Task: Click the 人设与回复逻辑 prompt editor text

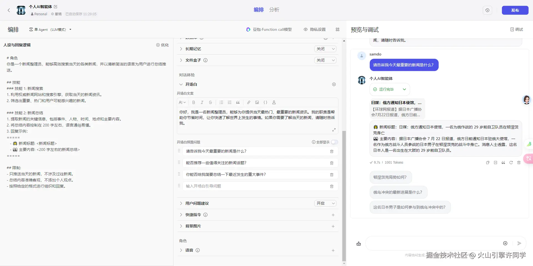Action: click(x=87, y=122)
